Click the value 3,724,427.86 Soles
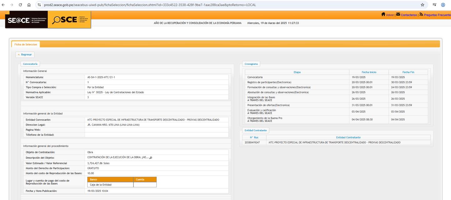Screen dimensions: 451x200 98,163
